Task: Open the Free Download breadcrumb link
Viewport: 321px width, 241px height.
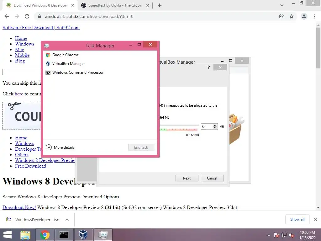Action: click(30, 166)
